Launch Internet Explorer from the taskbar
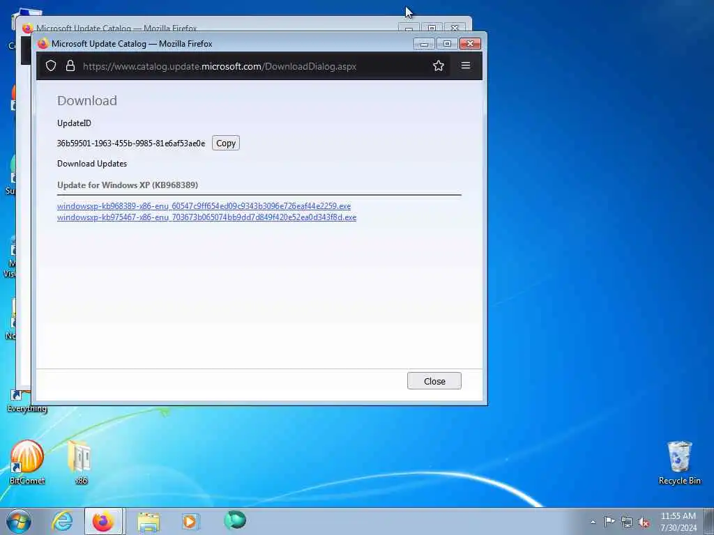The width and height of the screenshot is (714, 535). pos(62,521)
